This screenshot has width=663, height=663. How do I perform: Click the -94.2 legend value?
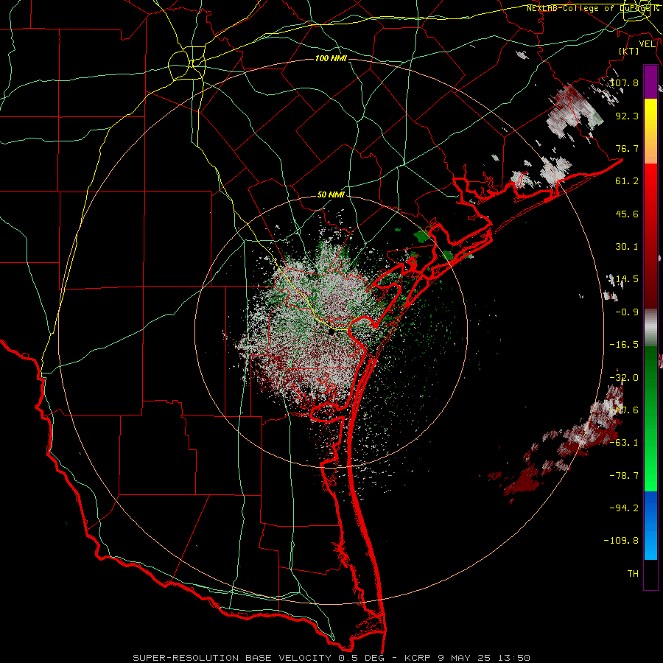624,508
